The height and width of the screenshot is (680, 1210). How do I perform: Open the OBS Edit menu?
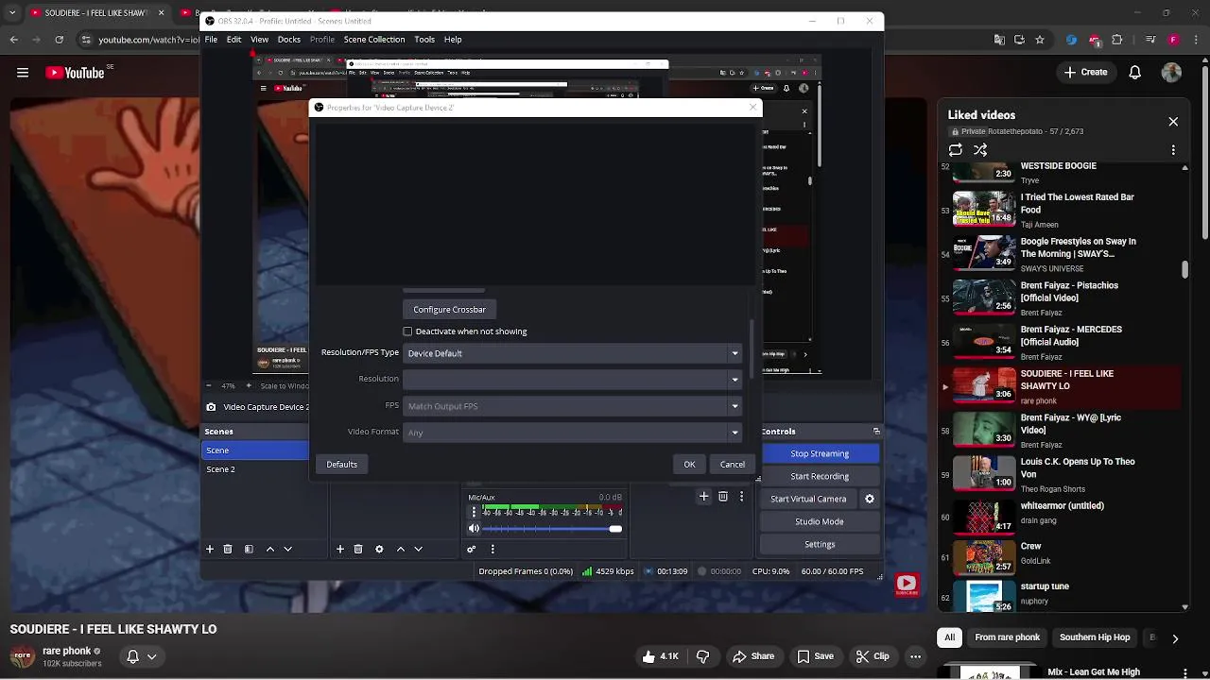(x=233, y=40)
